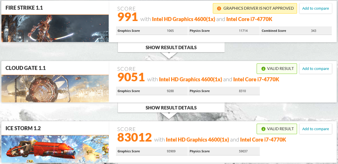Open Intel Core i7-4770K link in Ice Storm
338x164 pixels.
coord(263,140)
